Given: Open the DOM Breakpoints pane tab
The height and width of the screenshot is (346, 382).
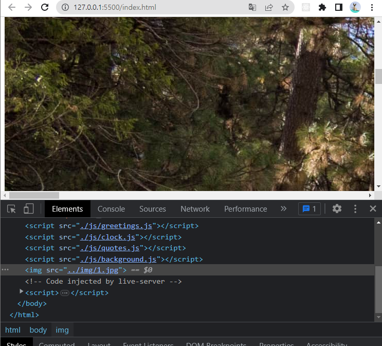Looking at the screenshot, I should [216, 344].
